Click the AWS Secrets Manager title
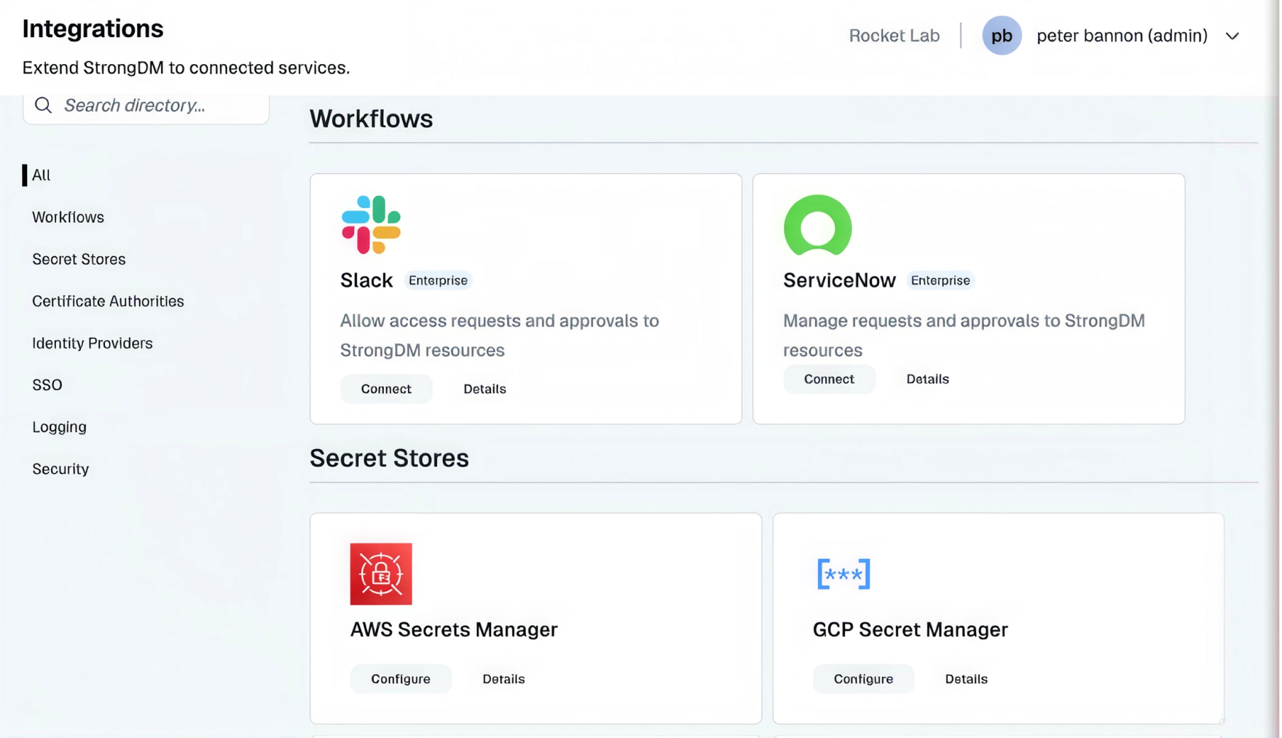The height and width of the screenshot is (738, 1282). [x=454, y=630]
